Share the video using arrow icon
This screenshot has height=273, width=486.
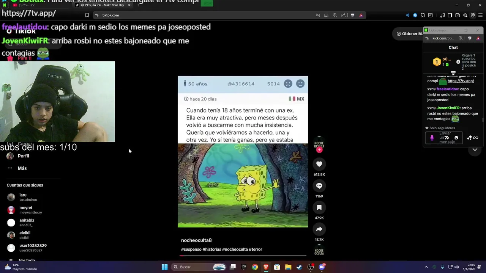click(x=319, y=229)
